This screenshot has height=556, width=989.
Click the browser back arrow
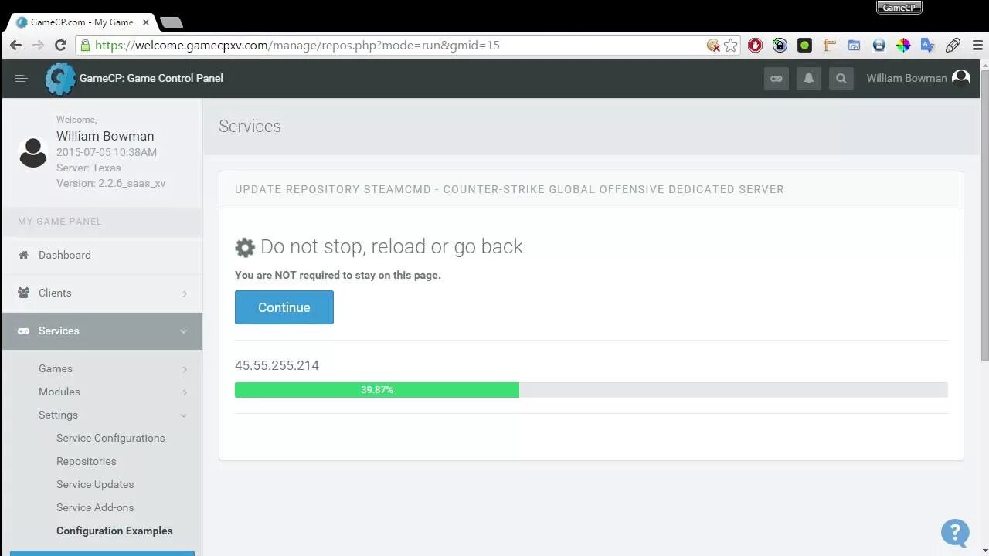15,46
